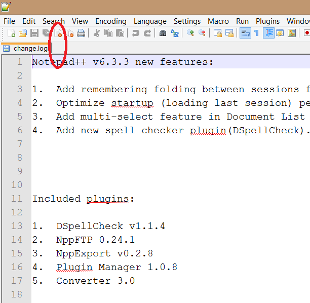Click the 'Converter 3.0' line
This screenshot has width=310, height=303.
pos(96,281)
